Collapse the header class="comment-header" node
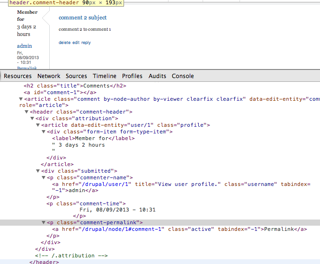Screen dimensions: 320x264 (x=27, y=112)
